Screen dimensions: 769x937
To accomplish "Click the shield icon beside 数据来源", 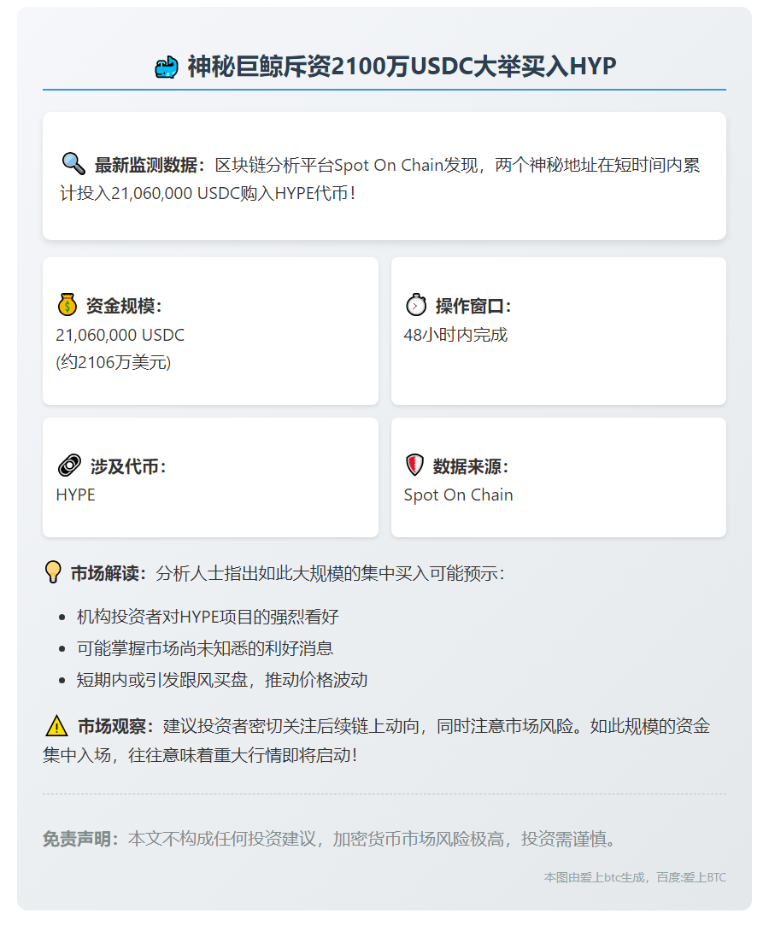I will coord(415,465).
